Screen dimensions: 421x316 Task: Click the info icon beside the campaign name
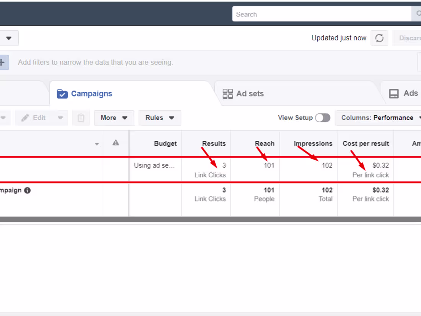(27, 190)
